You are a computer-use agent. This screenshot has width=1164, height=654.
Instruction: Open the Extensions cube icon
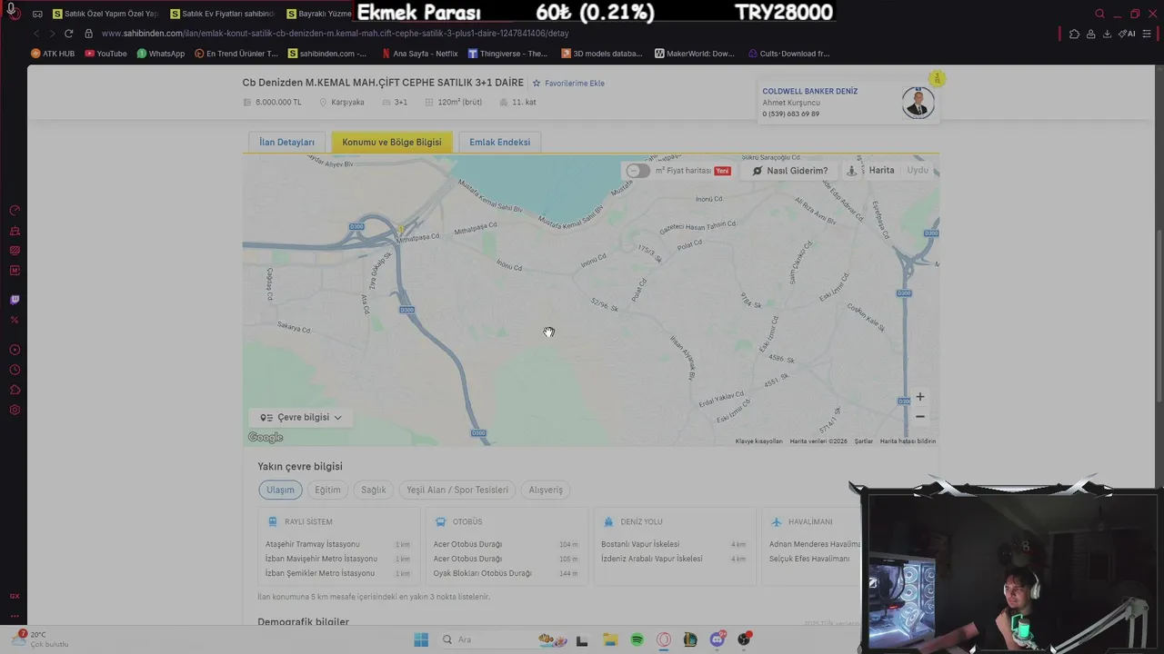(x=1074, y=34)
